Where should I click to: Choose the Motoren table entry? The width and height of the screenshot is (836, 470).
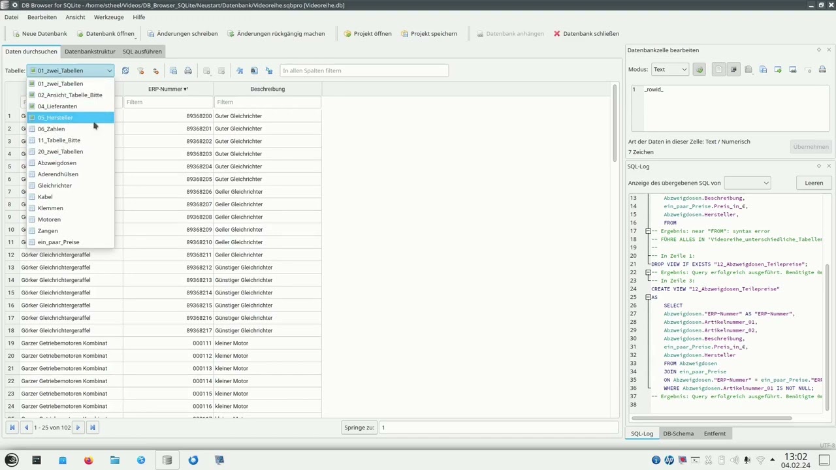71,219
